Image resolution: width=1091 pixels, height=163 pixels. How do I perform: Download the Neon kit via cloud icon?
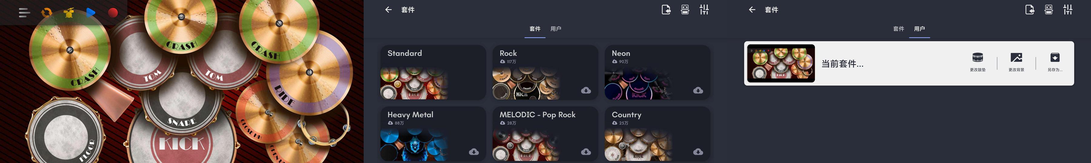tap(698, 90)
